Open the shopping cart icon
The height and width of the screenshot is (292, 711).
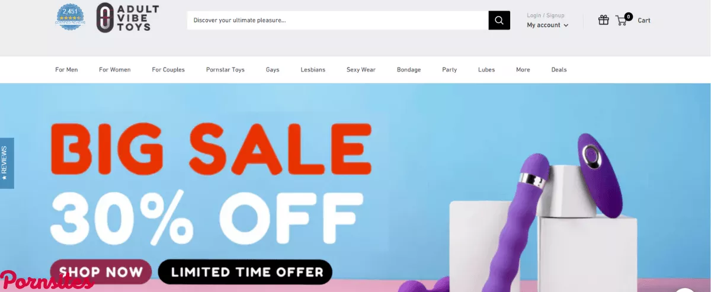coord(623,20)
